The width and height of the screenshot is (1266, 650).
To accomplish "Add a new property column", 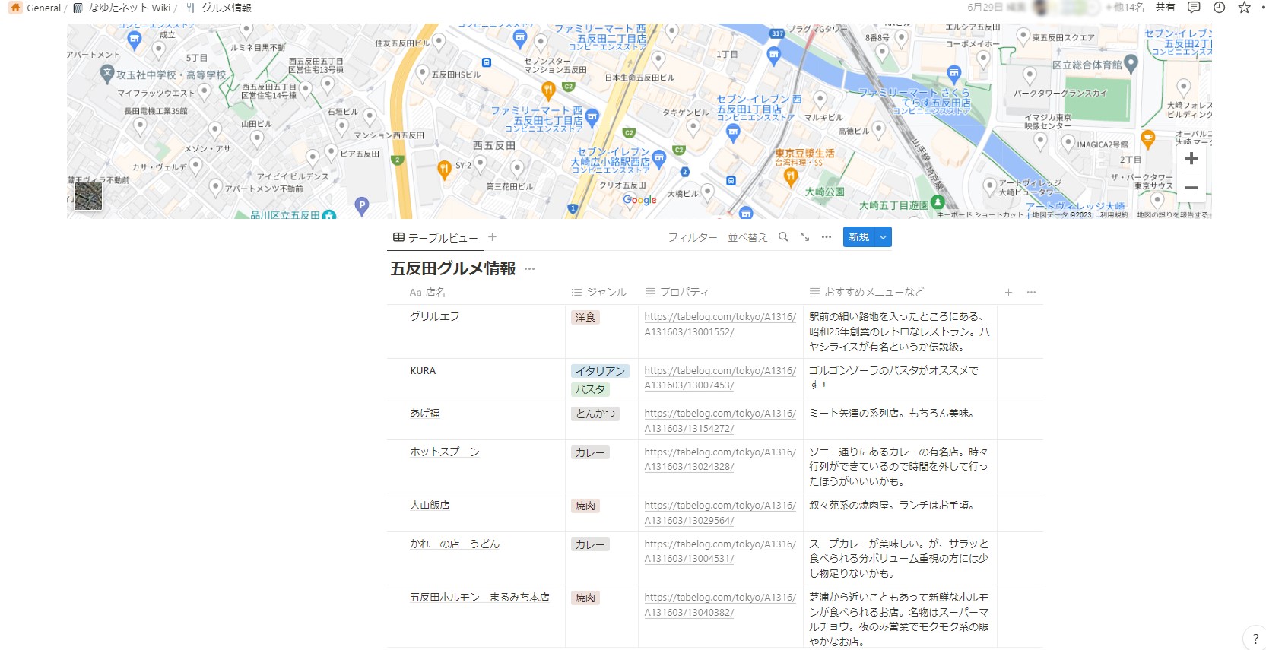I will tap(1008, 292).
